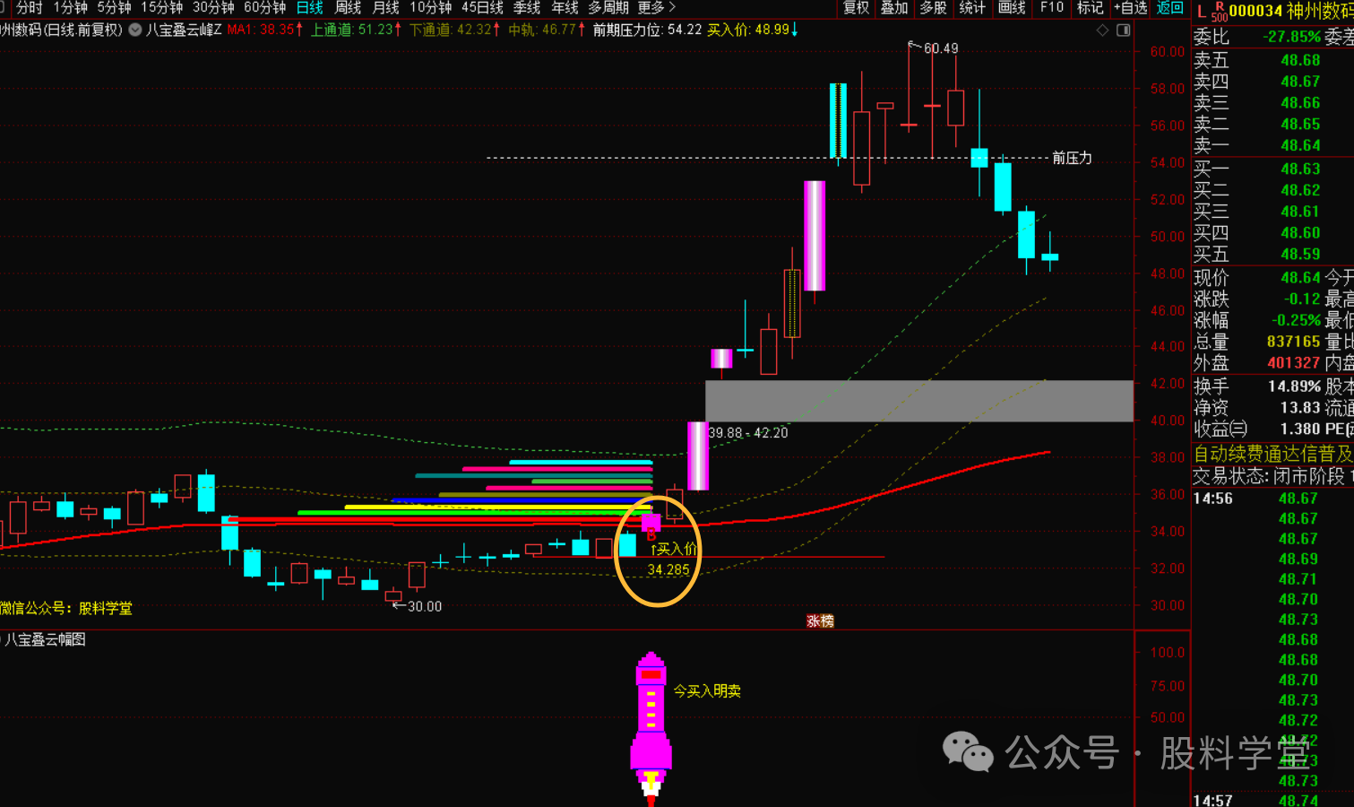
Task: Toggle the 标记 mark option
Action: coord(1090,8)
